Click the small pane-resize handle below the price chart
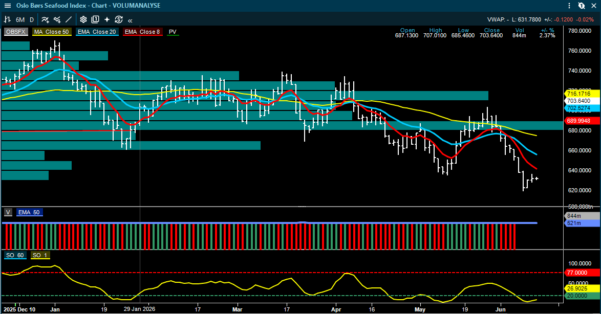 [x=302, y=207]
